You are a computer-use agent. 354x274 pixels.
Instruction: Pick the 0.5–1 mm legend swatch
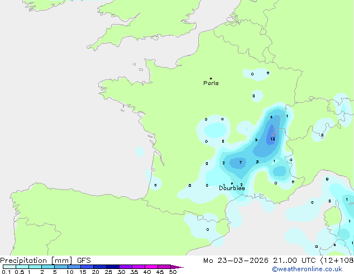coord(22,267)
